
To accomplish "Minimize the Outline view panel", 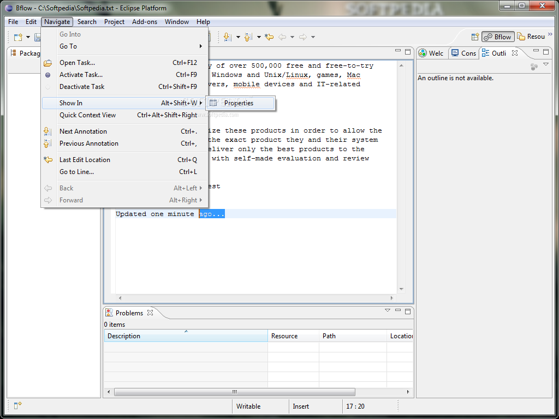I will tap(536, 51).
